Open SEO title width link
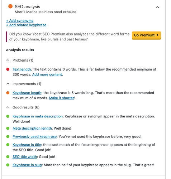 25,157
